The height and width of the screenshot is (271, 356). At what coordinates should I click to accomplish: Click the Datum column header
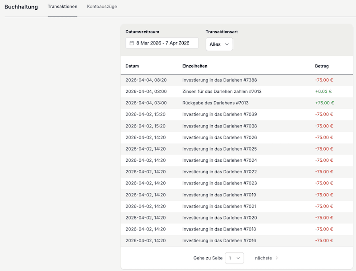132,66
